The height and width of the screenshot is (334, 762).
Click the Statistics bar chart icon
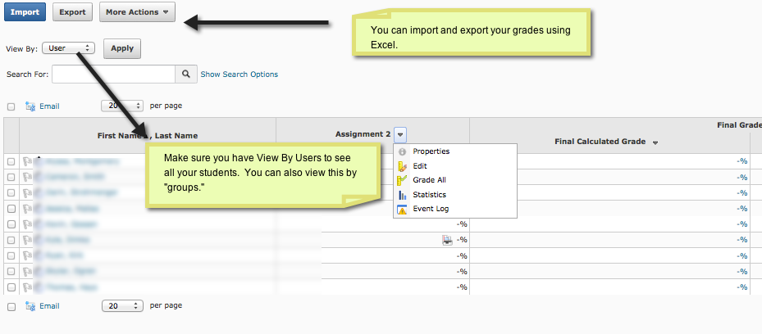402,195
